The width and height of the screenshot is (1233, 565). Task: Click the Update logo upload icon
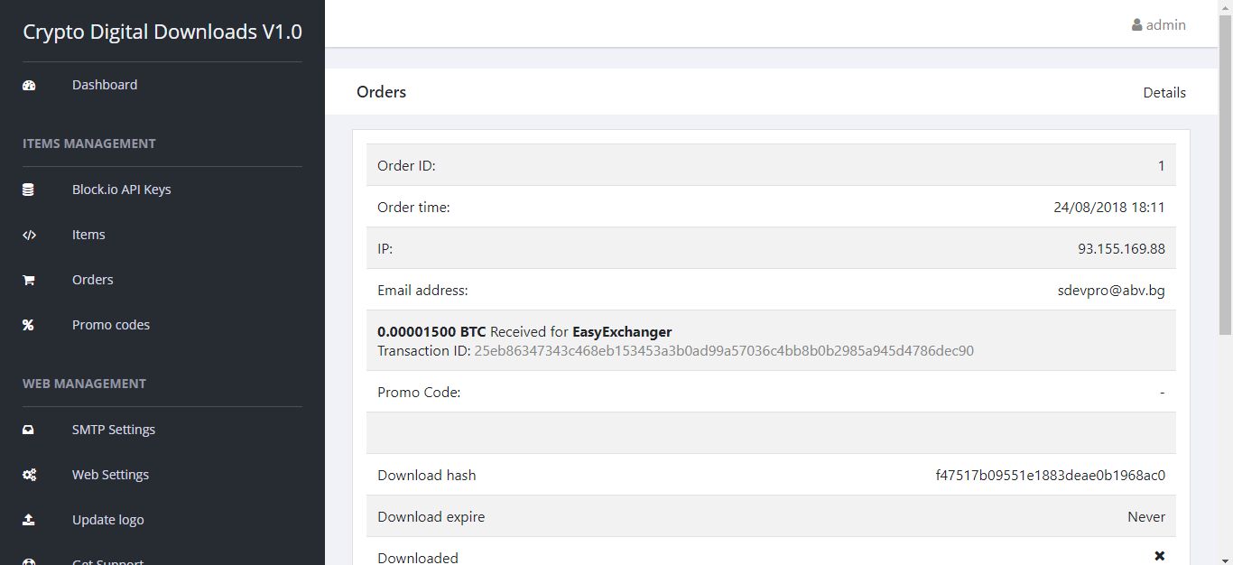[x=29, y=520]
